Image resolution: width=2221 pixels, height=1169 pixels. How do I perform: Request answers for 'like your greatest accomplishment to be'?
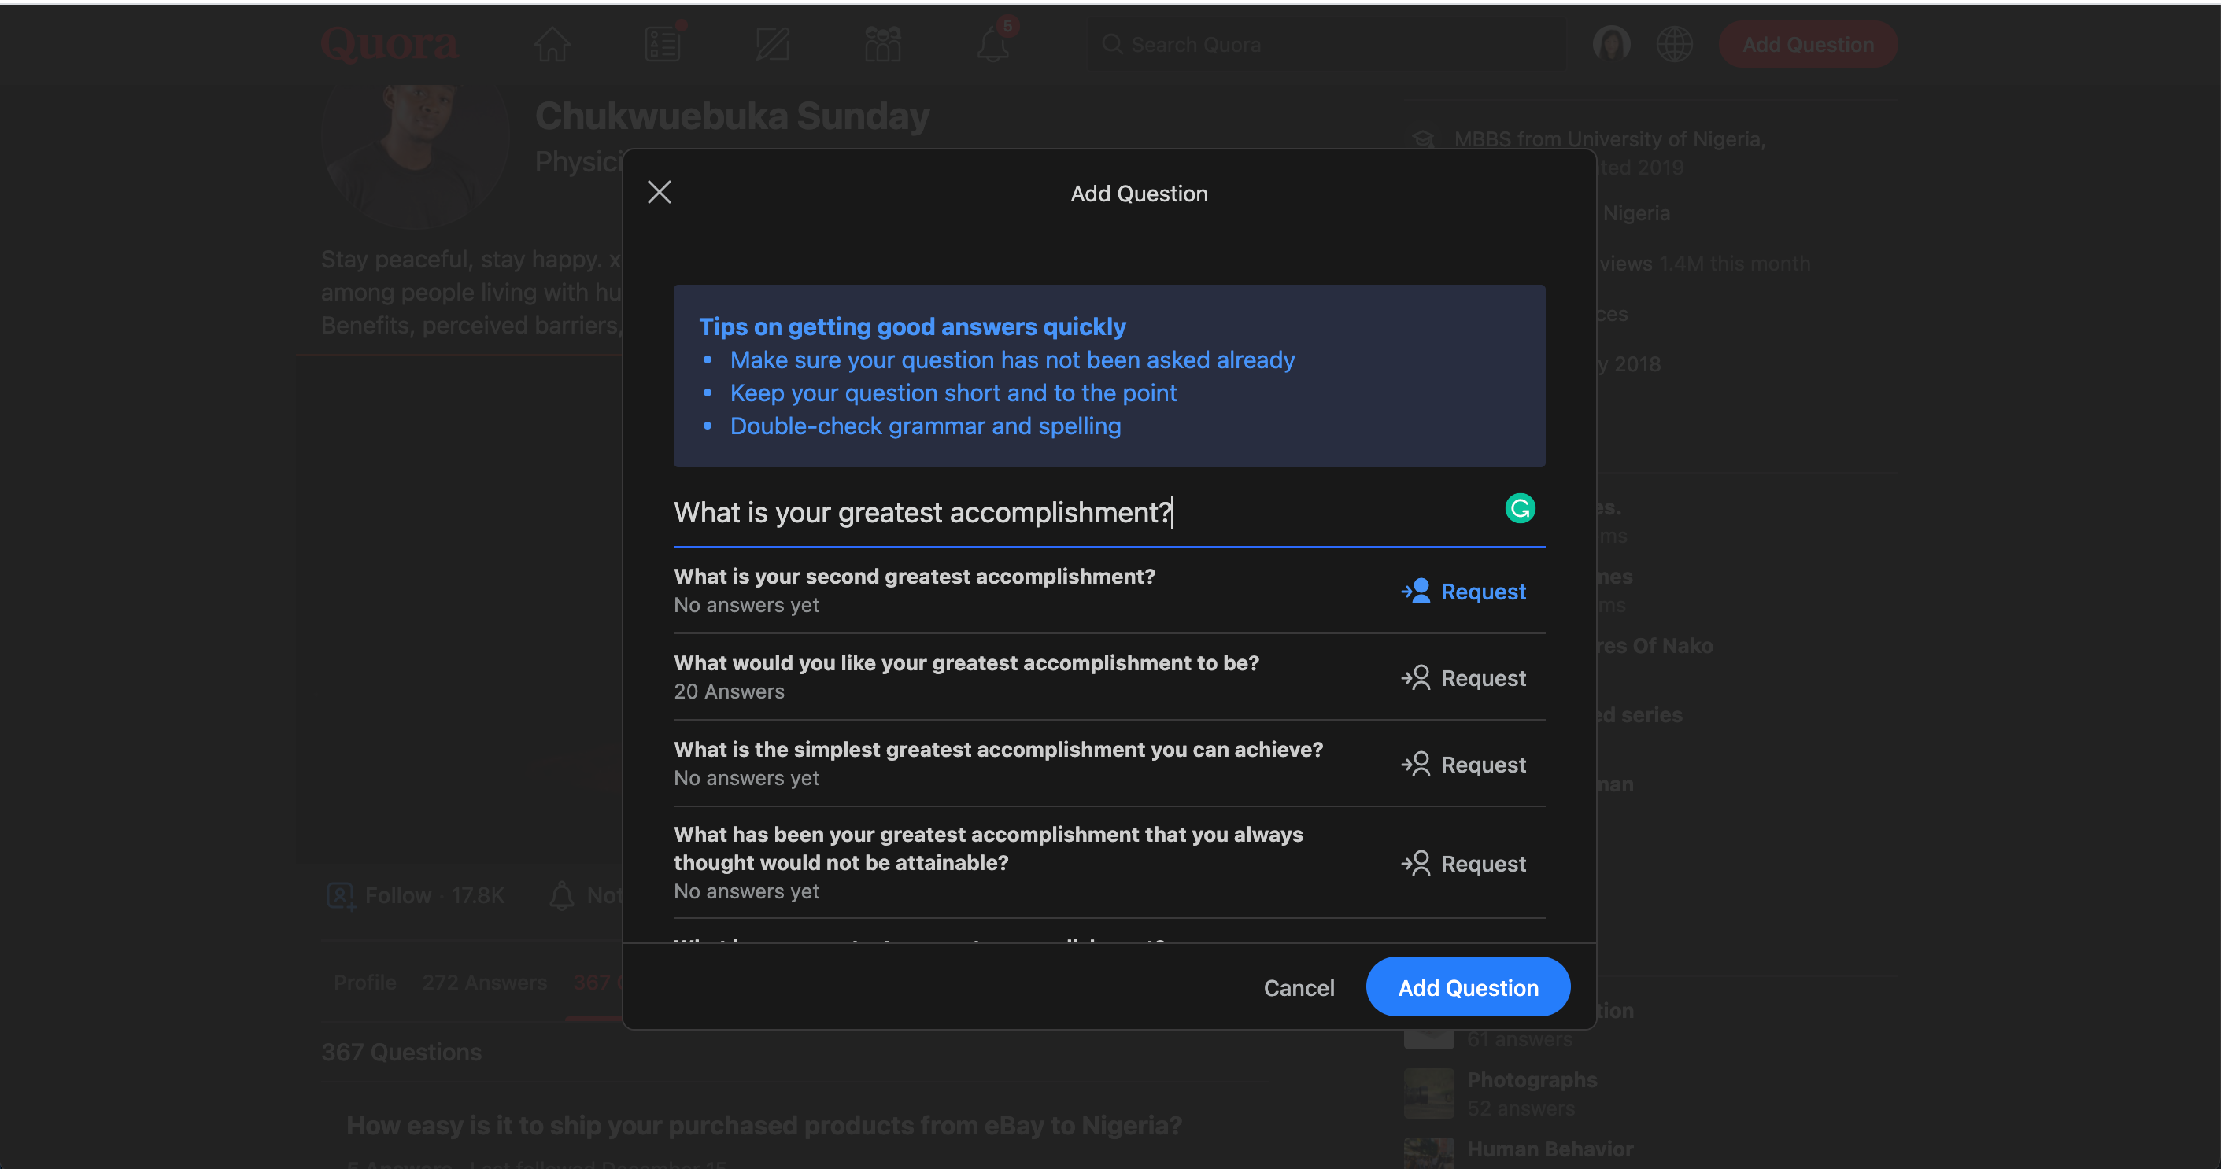tap(1464, 678)
